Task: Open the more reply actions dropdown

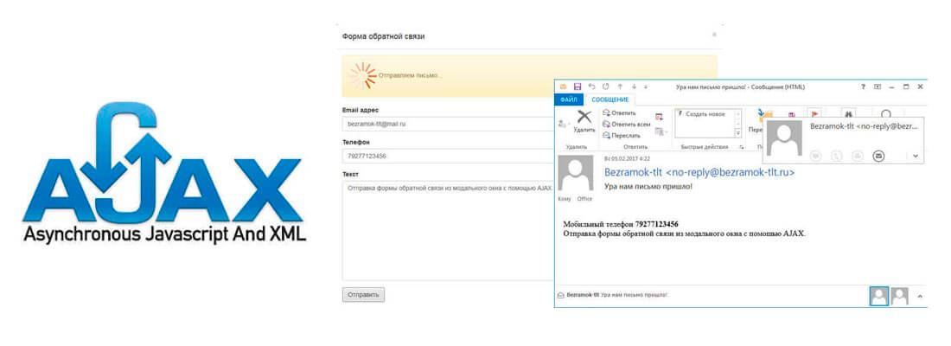Action: [661, 131]
